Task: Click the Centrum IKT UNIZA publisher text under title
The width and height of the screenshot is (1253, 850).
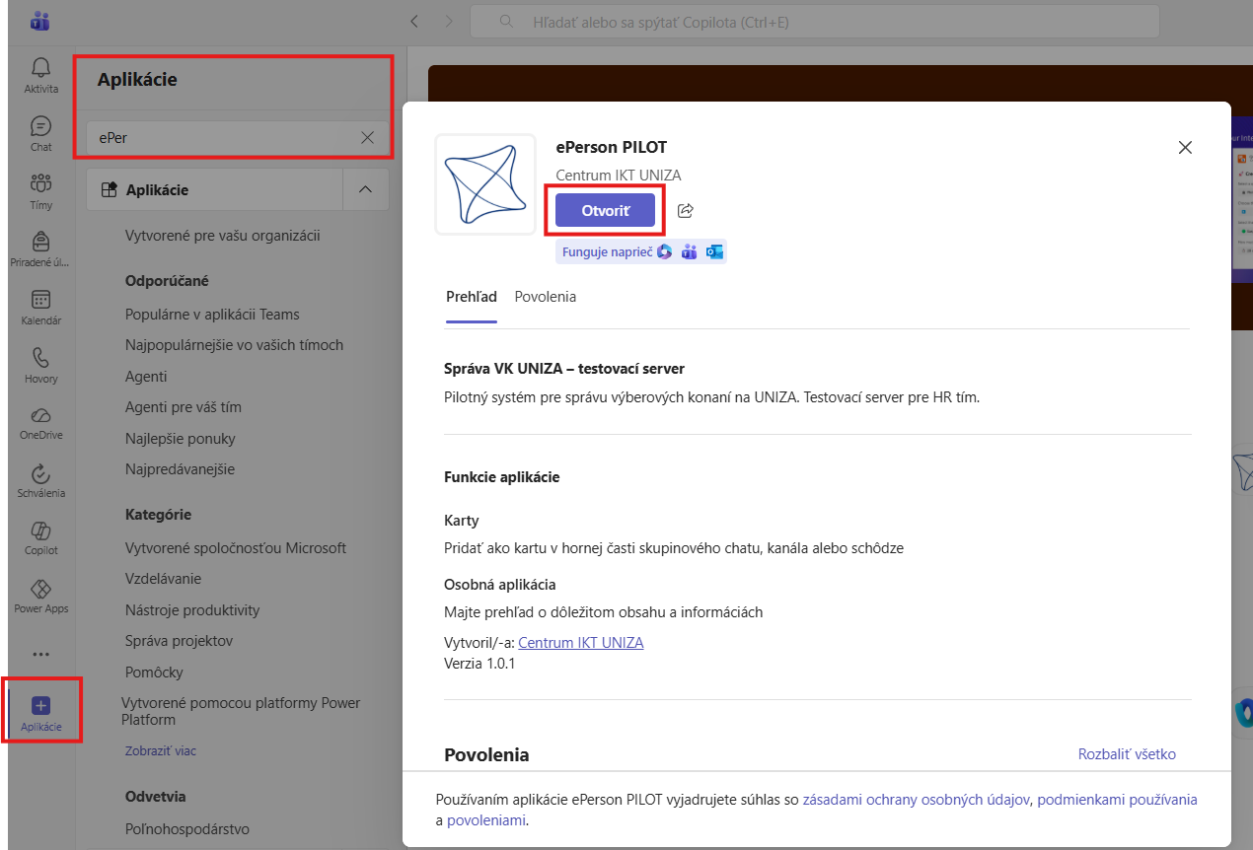Action: [619, 176]
